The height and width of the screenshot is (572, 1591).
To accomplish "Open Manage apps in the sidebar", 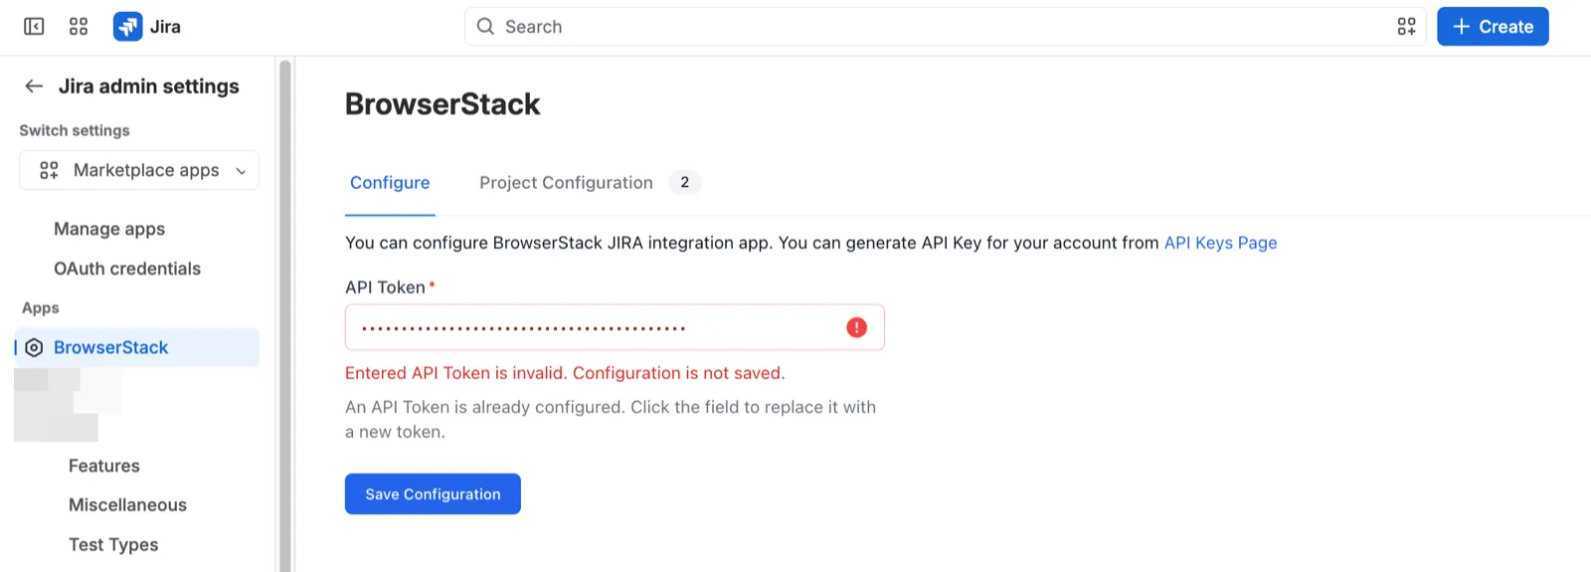I will pyautogui.click(x=109, y=229).
